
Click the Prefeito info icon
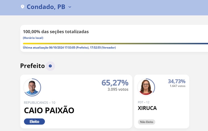pos(50,66)
